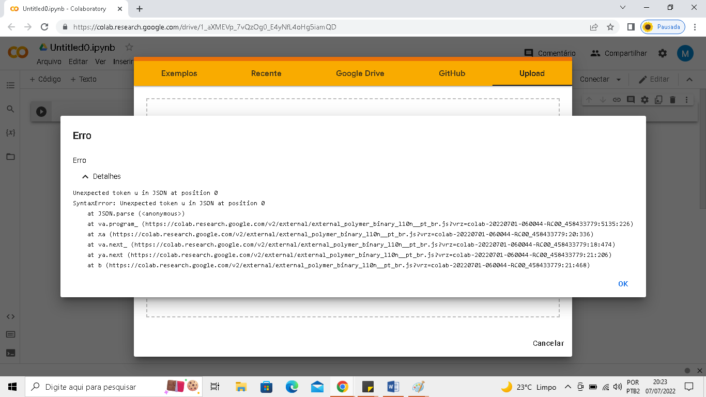Image resolution: width=706 pixels, height=397 pixels.
Task: Open the Arquivo menu
Action: pos(49,62)
